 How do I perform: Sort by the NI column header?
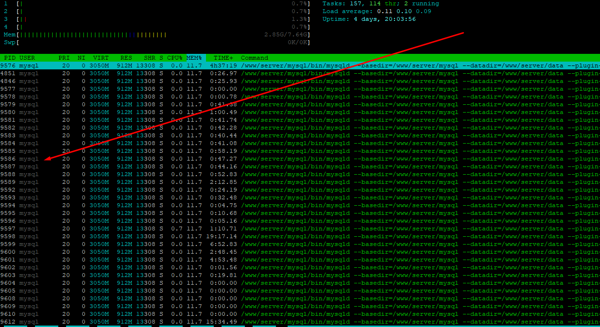coord(82,58)
